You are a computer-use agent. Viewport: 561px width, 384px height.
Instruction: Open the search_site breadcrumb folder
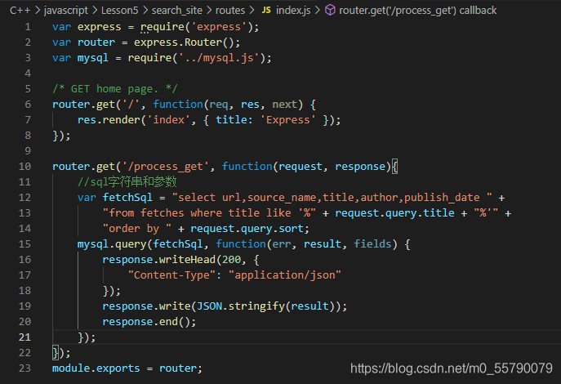point(176,11)
